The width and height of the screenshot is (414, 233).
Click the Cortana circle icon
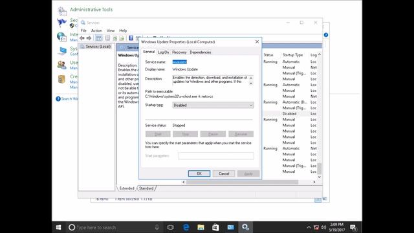pos(72,227)
